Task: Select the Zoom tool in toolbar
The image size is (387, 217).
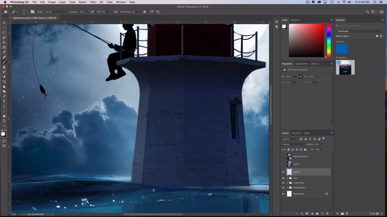Action: [x=4, y=121]
